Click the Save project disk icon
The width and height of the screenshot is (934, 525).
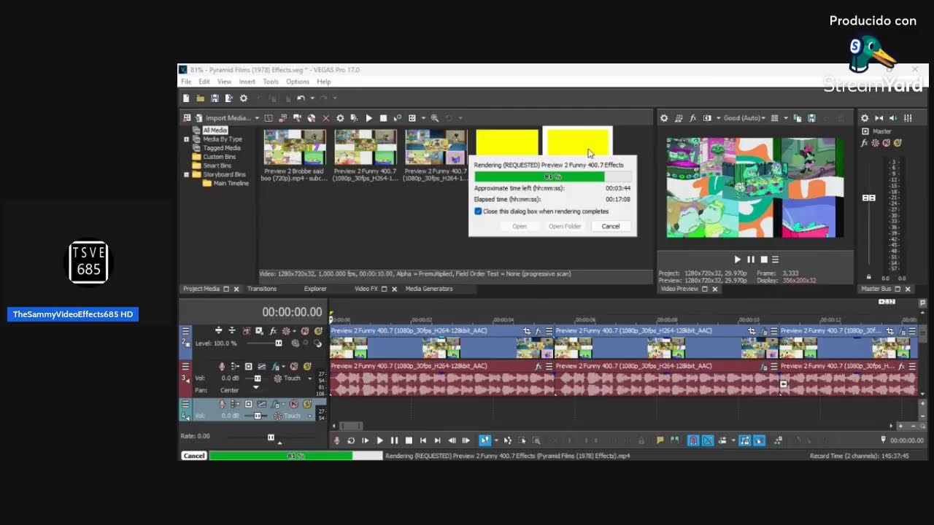point(215,98)
